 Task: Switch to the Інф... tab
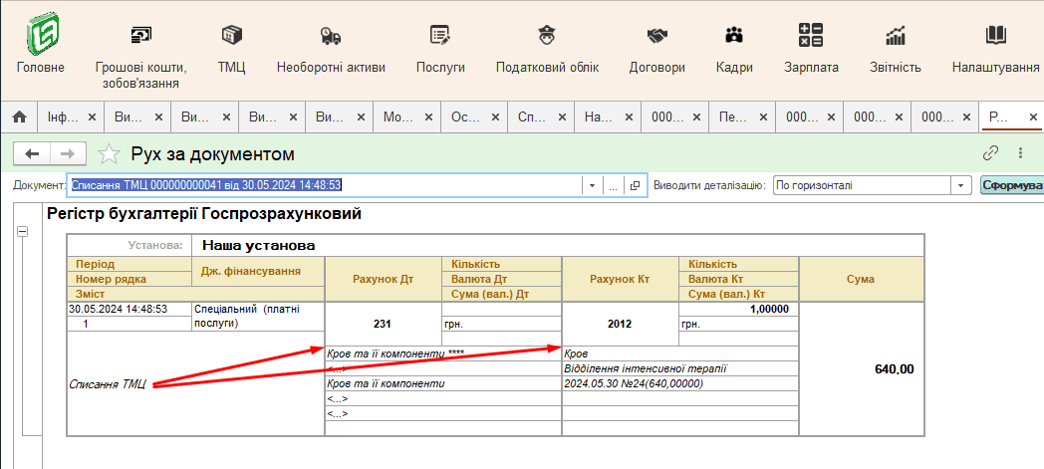pyautogui.click(x=59, y=117)
